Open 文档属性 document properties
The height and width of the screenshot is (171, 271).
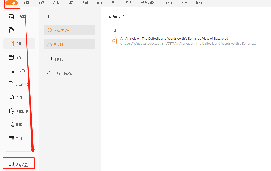(18, 17)
